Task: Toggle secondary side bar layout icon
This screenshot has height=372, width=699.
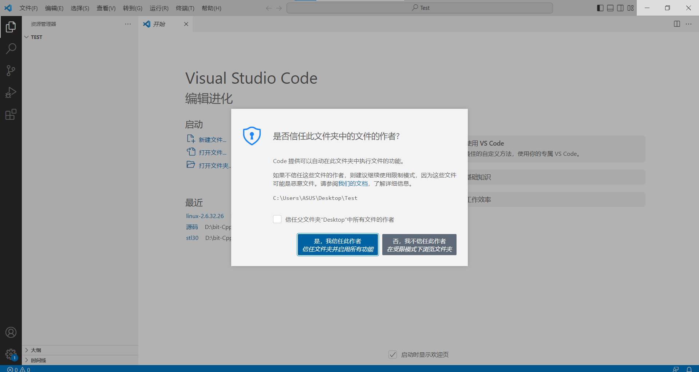Action: tap(620, 8)
